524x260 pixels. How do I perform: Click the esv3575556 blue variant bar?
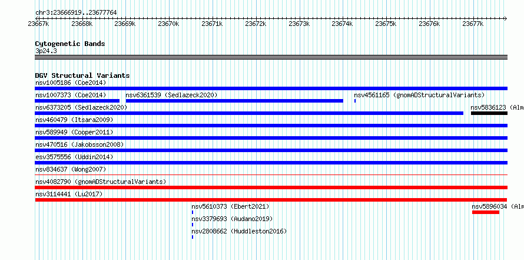(x=271, y=163)
